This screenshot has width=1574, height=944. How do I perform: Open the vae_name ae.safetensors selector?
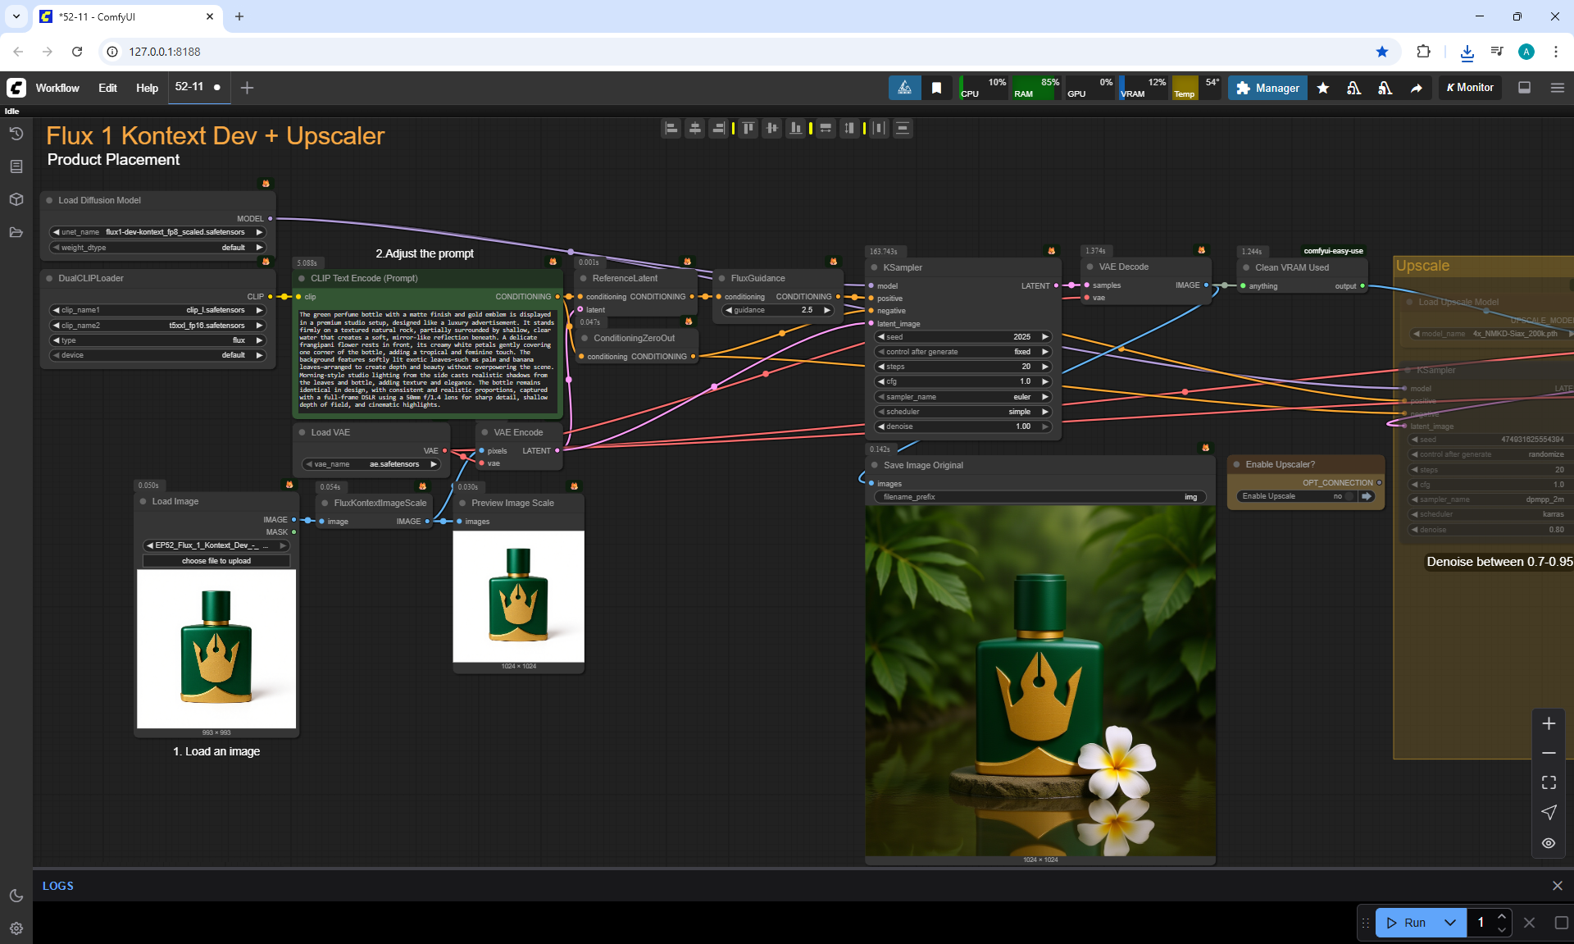371,464
